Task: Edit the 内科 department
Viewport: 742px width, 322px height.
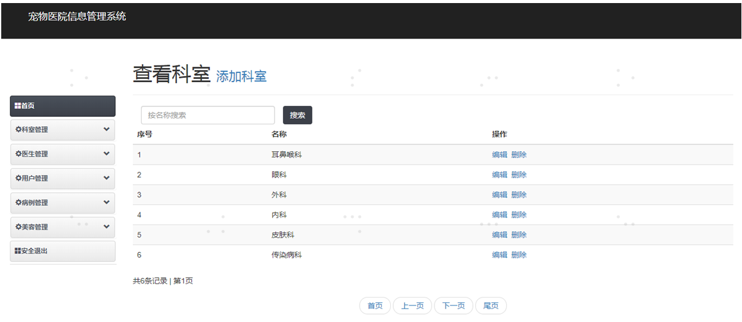Action: [x=499, y=215]
